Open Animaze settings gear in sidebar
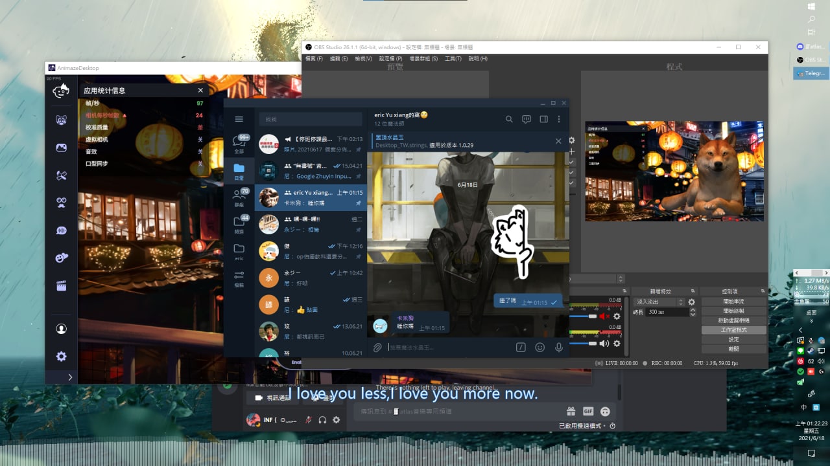This screenshot has height=466, width=830. pos(61,357)
